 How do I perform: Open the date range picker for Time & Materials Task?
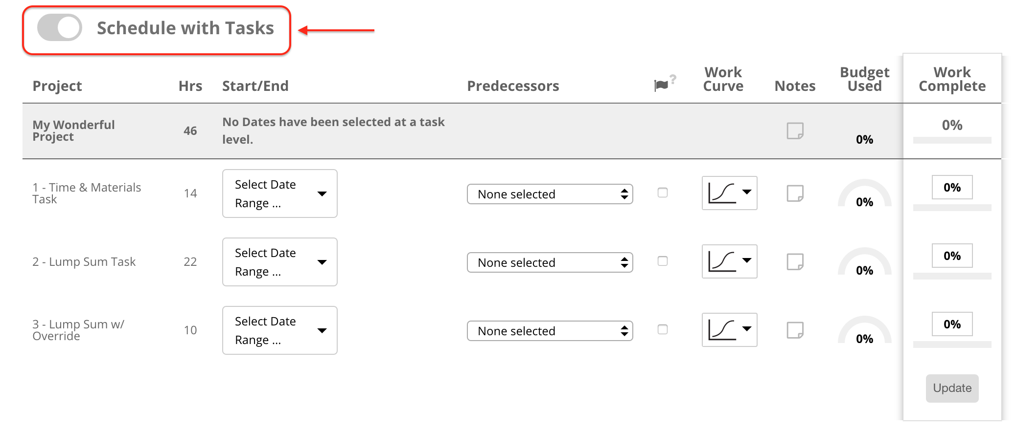[x=279, y=193]
